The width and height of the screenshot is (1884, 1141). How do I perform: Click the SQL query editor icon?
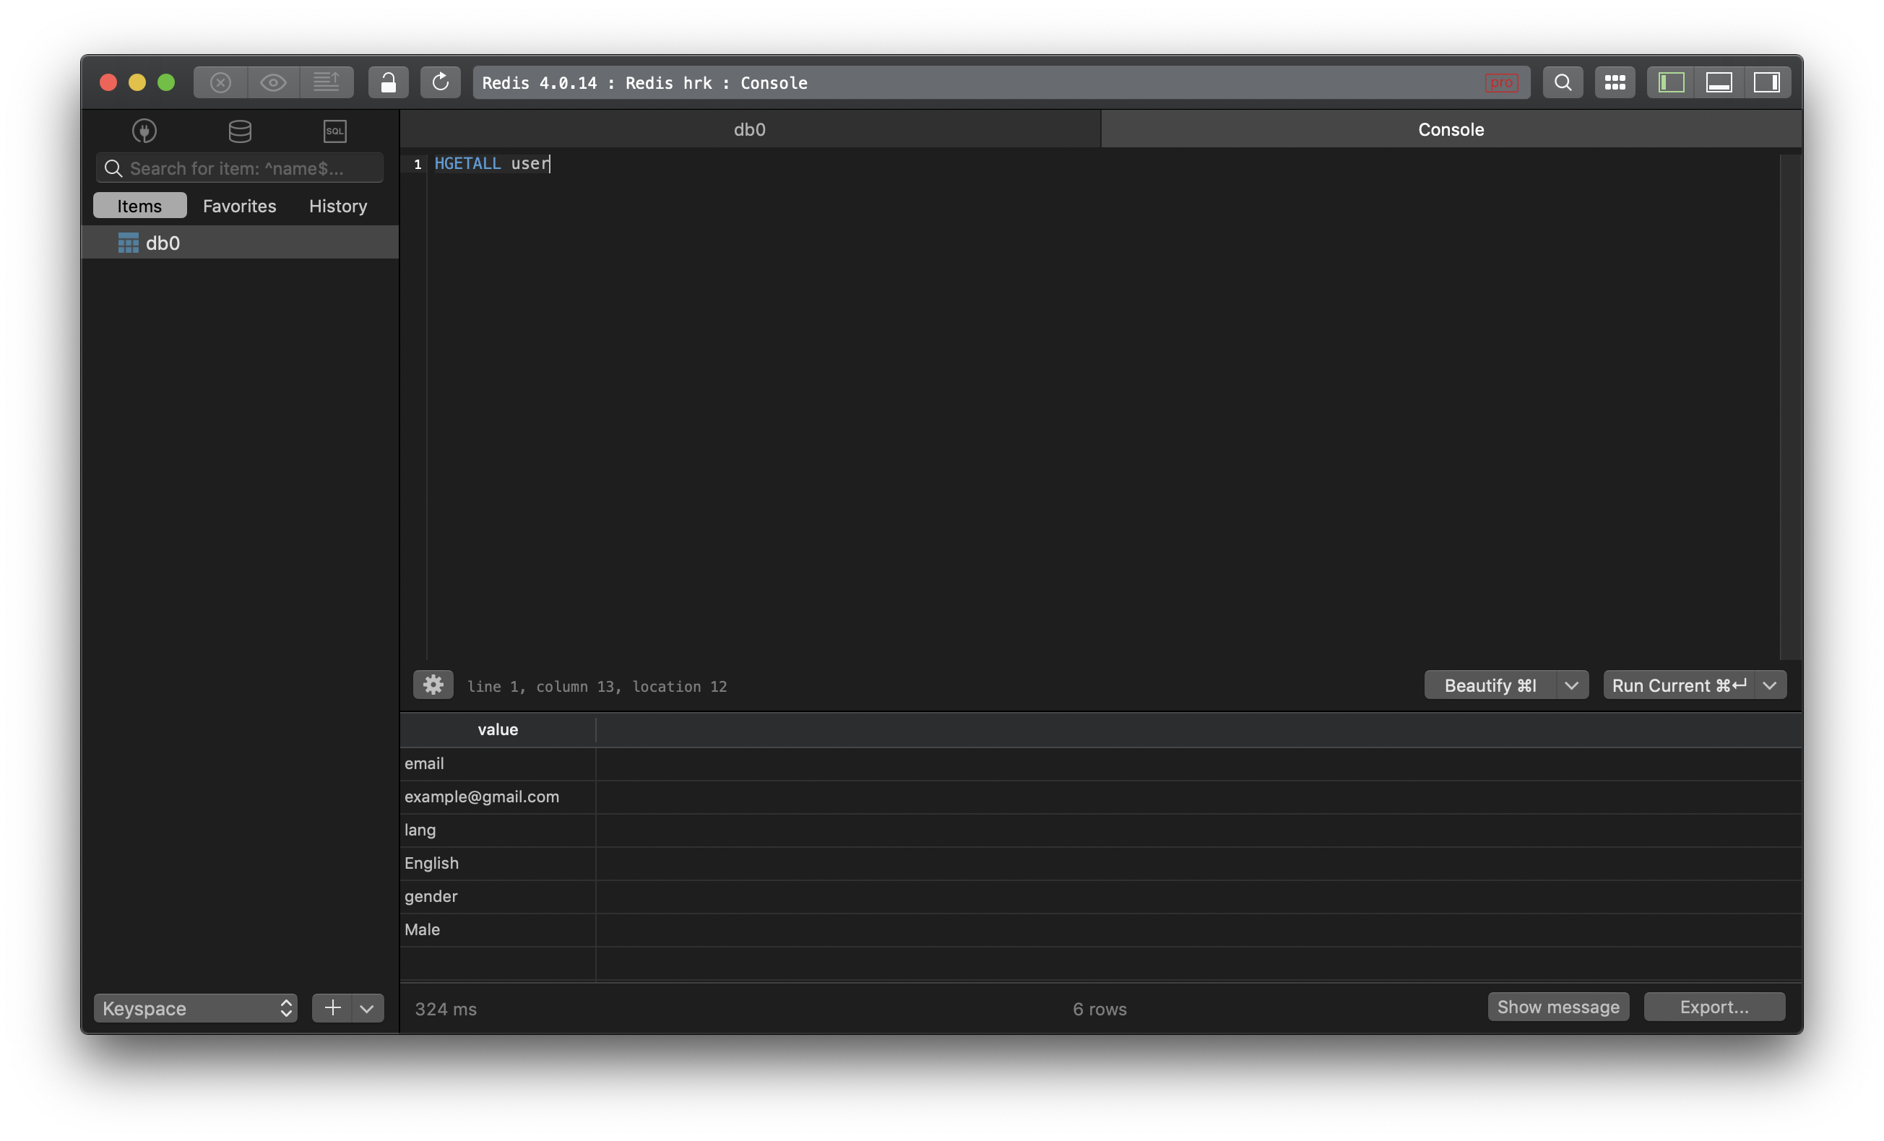tap(335, 129)
